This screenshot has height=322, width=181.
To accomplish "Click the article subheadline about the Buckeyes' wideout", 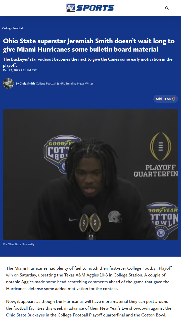I will 88,62.
